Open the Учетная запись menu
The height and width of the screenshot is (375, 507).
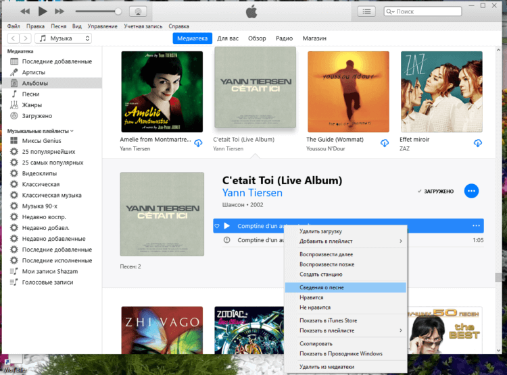coord(143,26)
